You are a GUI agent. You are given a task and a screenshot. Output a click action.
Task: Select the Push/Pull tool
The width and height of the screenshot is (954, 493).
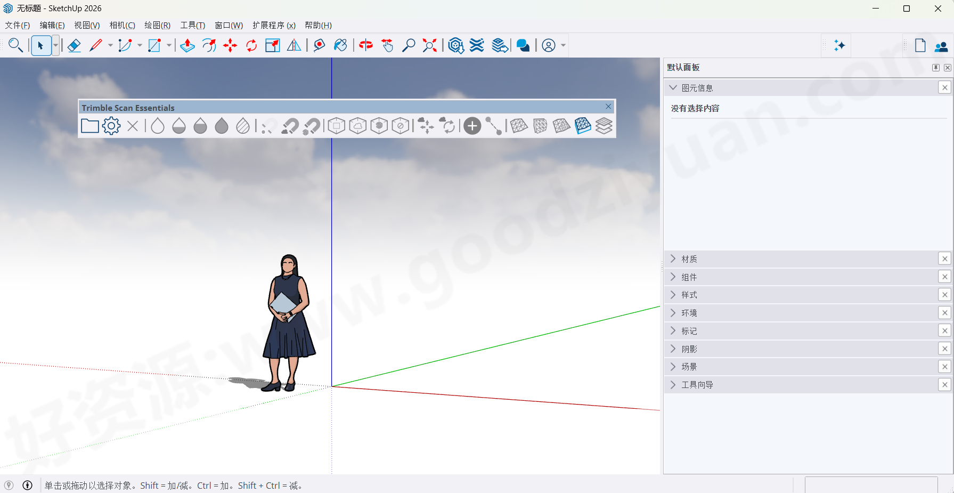coord(187,45)
